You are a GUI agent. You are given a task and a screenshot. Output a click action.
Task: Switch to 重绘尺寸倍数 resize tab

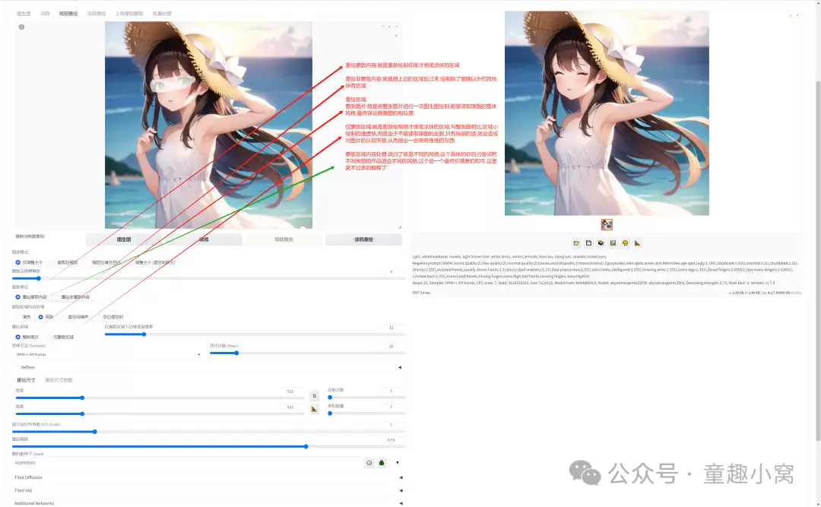[59, 380]
